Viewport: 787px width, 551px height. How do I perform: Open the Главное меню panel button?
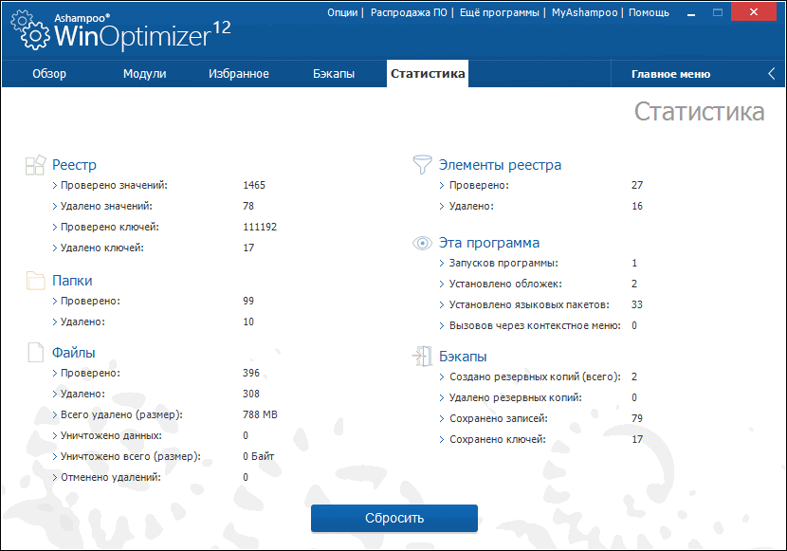tap(670, 74)
